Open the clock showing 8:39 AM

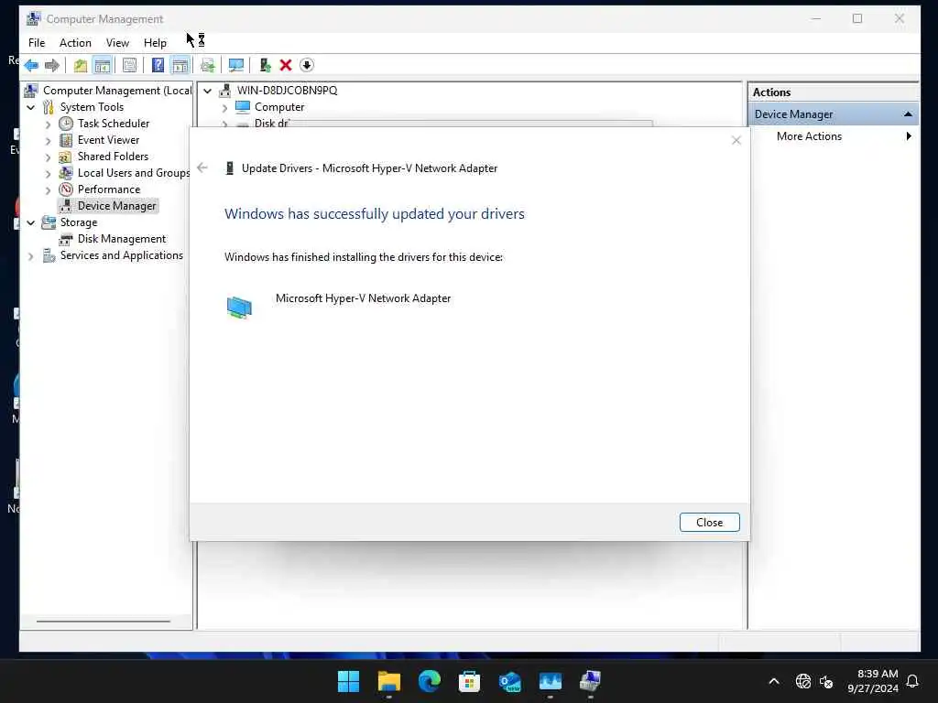click(x=873, y=681)
